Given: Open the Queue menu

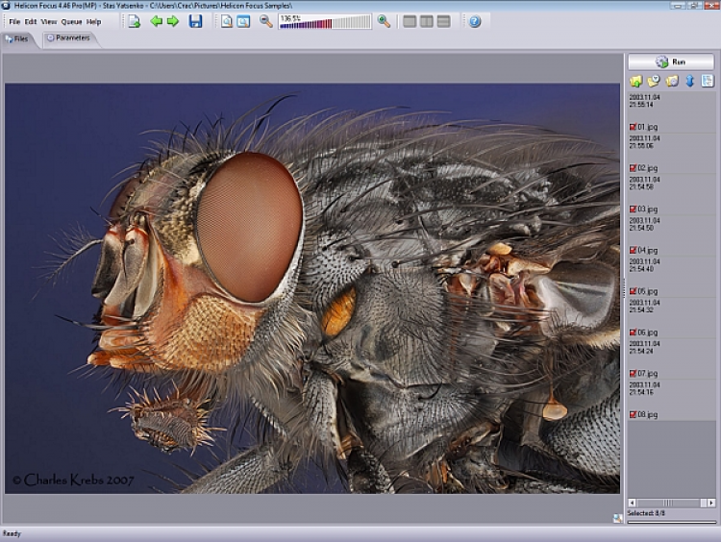Looking at the screenshot, I should tap(71, 21).
